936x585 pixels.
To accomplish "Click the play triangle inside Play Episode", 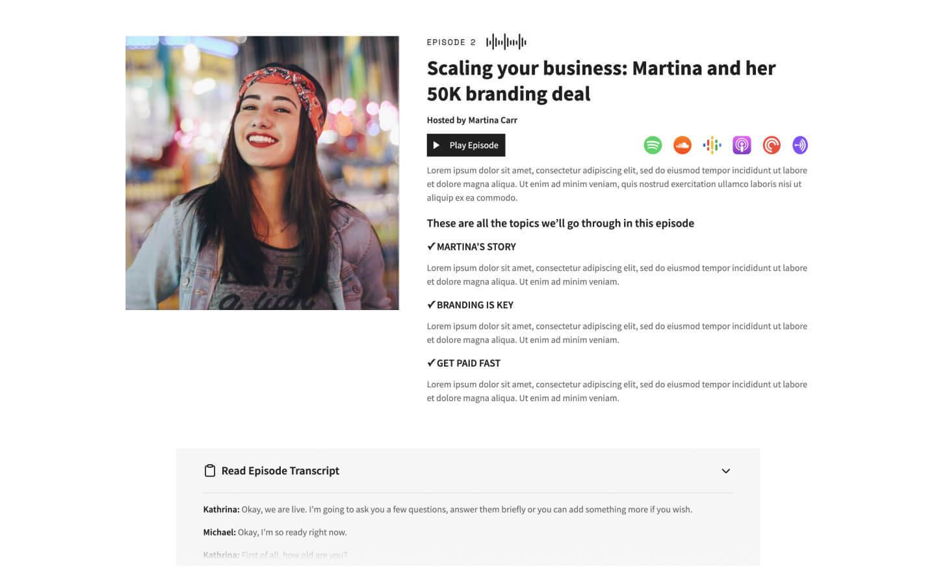I will [437, 145].
